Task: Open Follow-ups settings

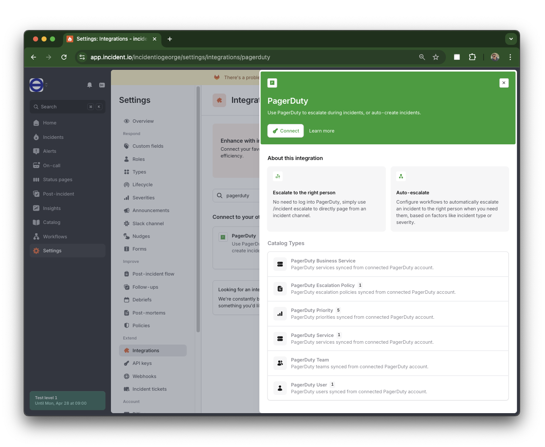Action: (x=153, y=287)
